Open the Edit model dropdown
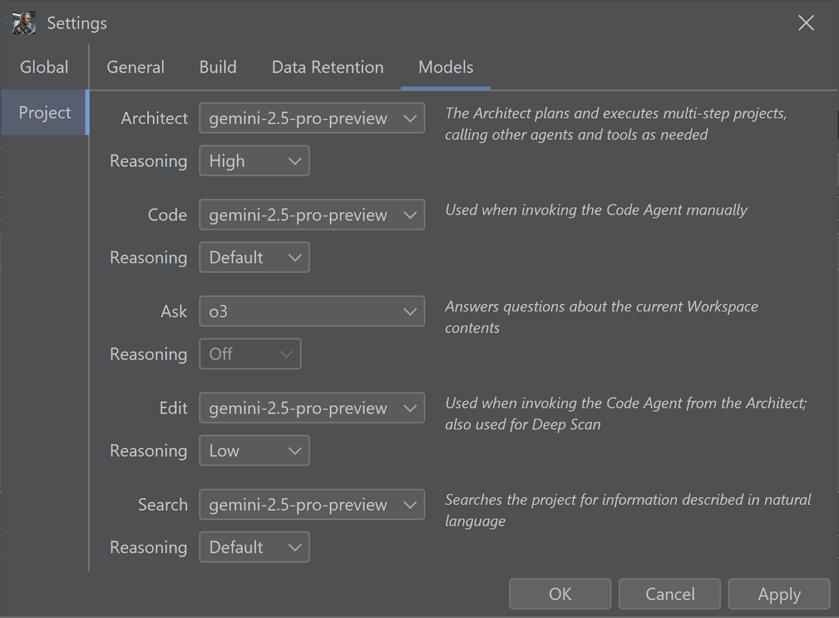The height and width of the screenshot is (618, 839). point(311,408)
